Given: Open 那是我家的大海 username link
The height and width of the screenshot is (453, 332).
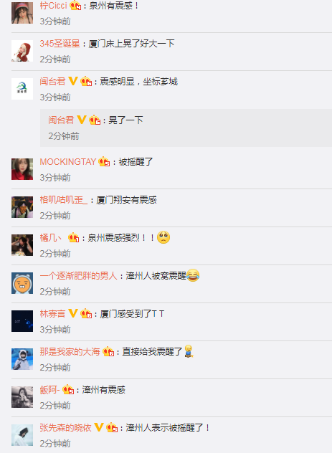Looking at the screenshot, I should pos(70,352).
